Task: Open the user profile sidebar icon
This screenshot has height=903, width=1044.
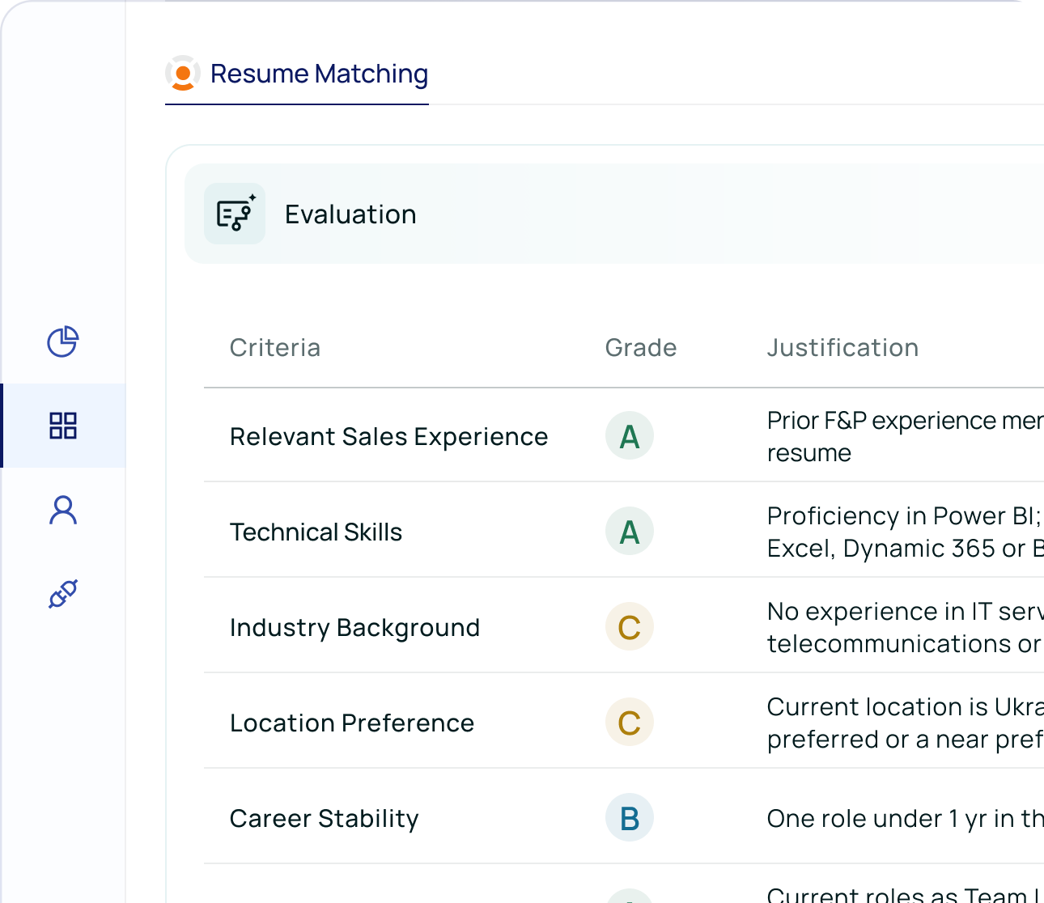Action: tap(62, 511)
